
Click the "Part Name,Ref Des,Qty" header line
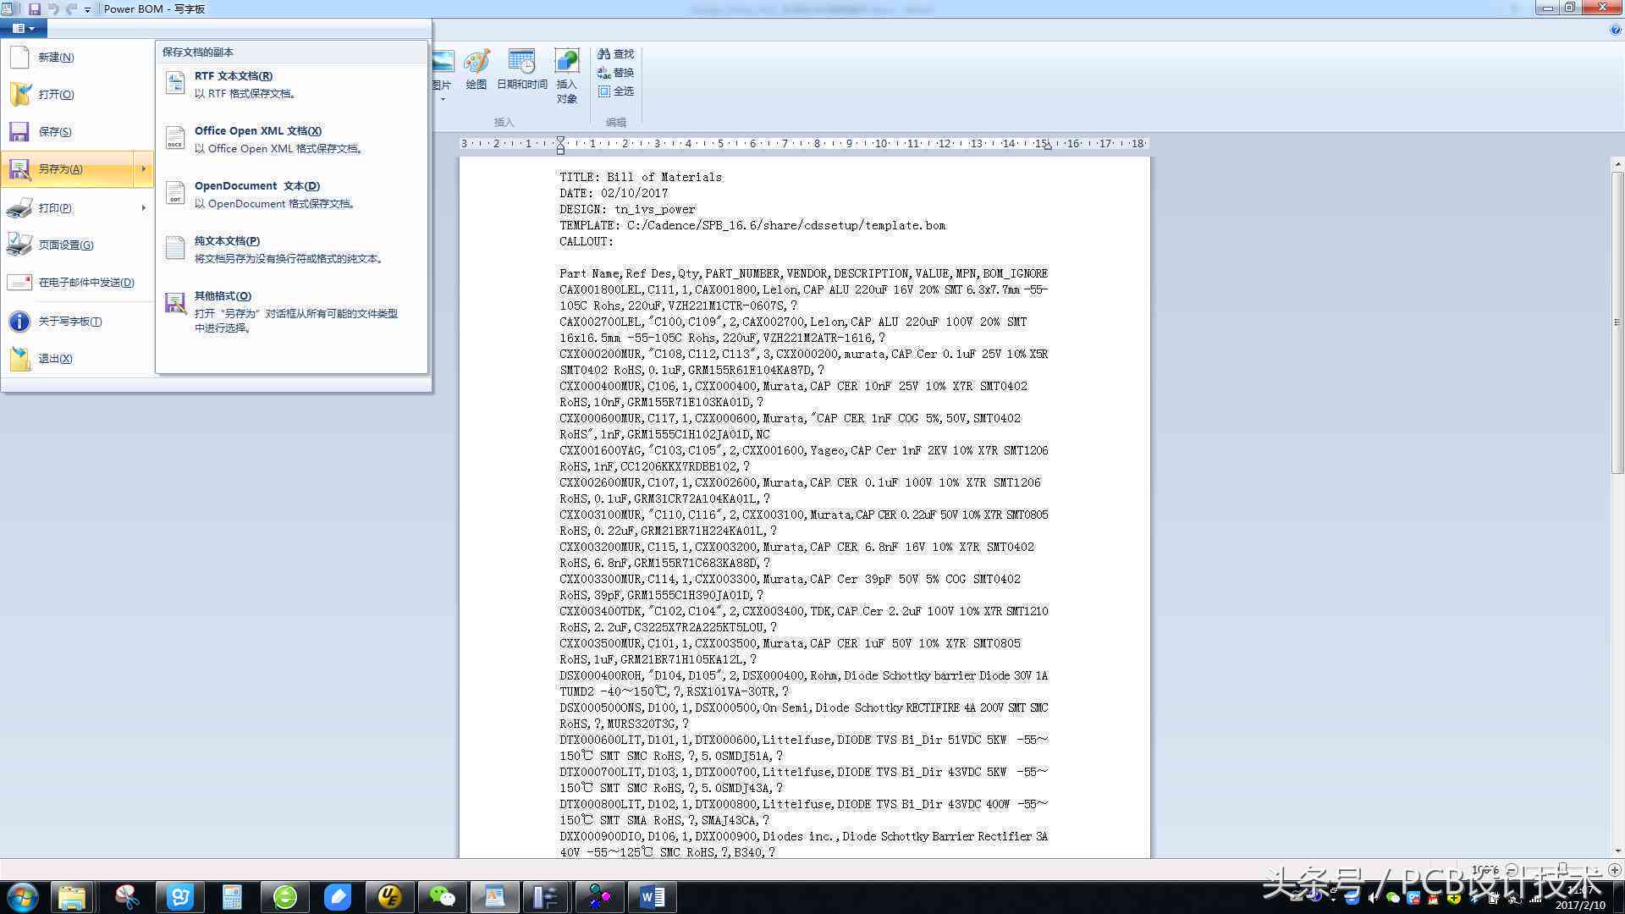803,273
